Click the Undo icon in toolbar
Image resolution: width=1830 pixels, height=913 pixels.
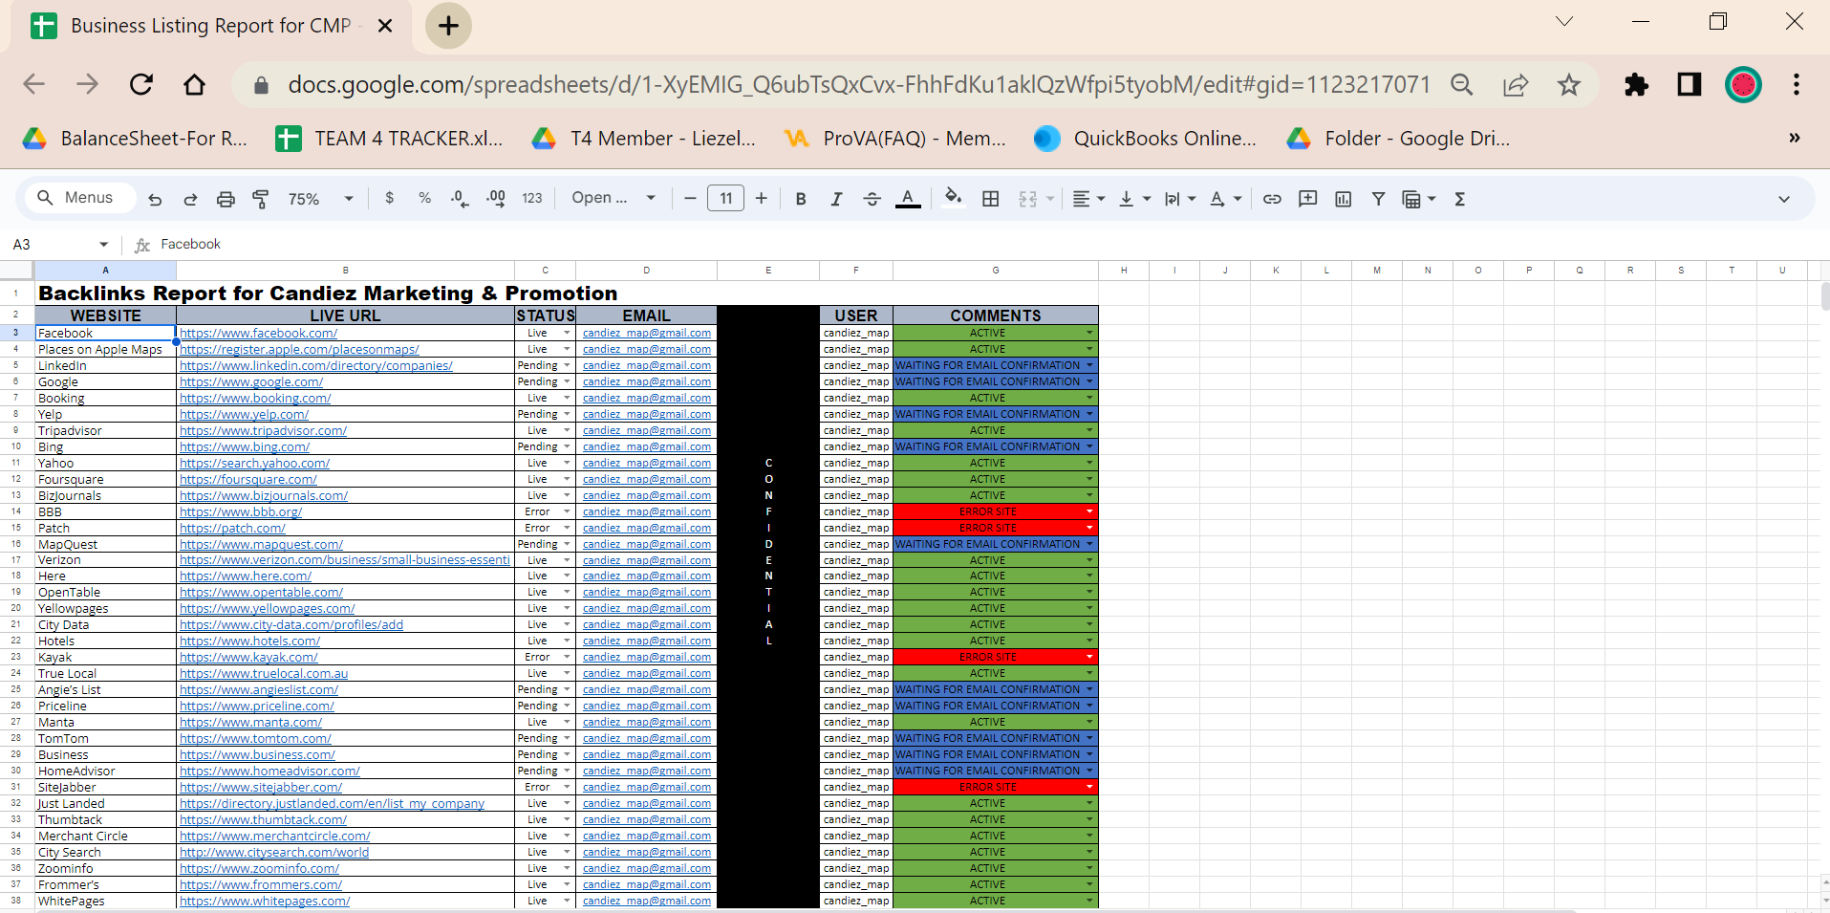pyautogui.click(x=155, y=199)
